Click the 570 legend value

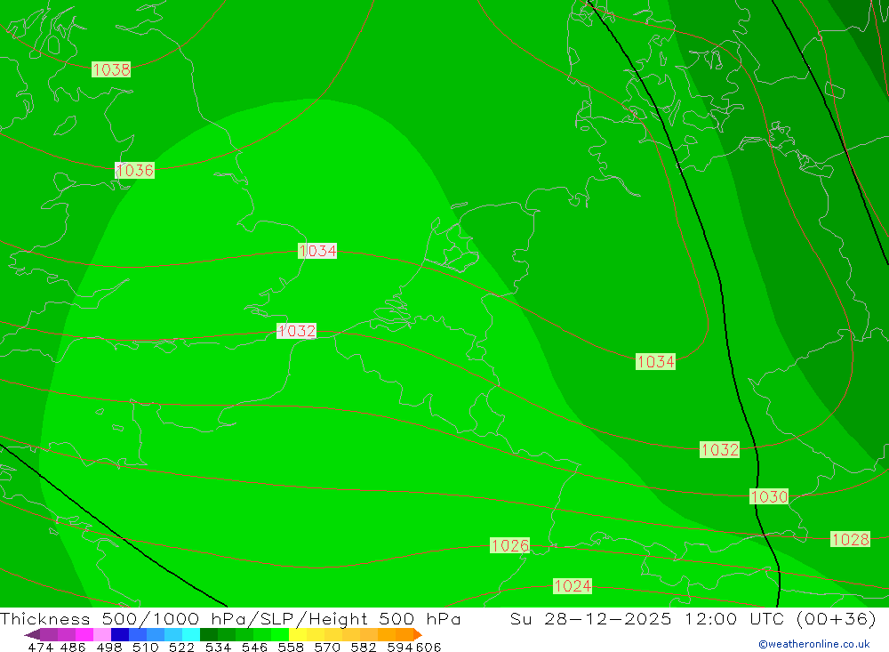tap(326, 647)
